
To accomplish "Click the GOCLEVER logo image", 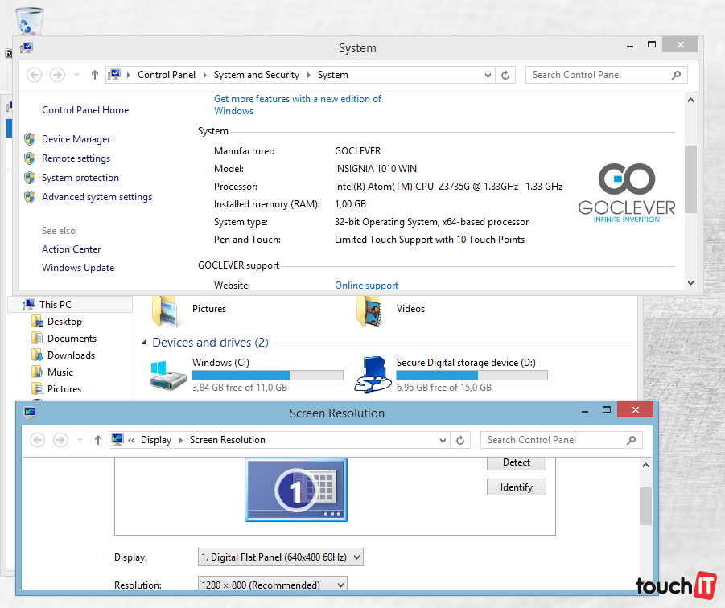I will (627, 193).
